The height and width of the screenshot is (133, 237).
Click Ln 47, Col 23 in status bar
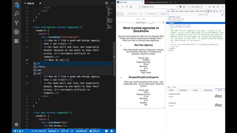(x=39, y=131)
